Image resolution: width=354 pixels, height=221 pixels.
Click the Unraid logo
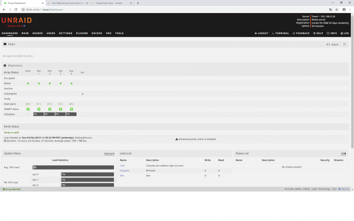click(17, 20)
